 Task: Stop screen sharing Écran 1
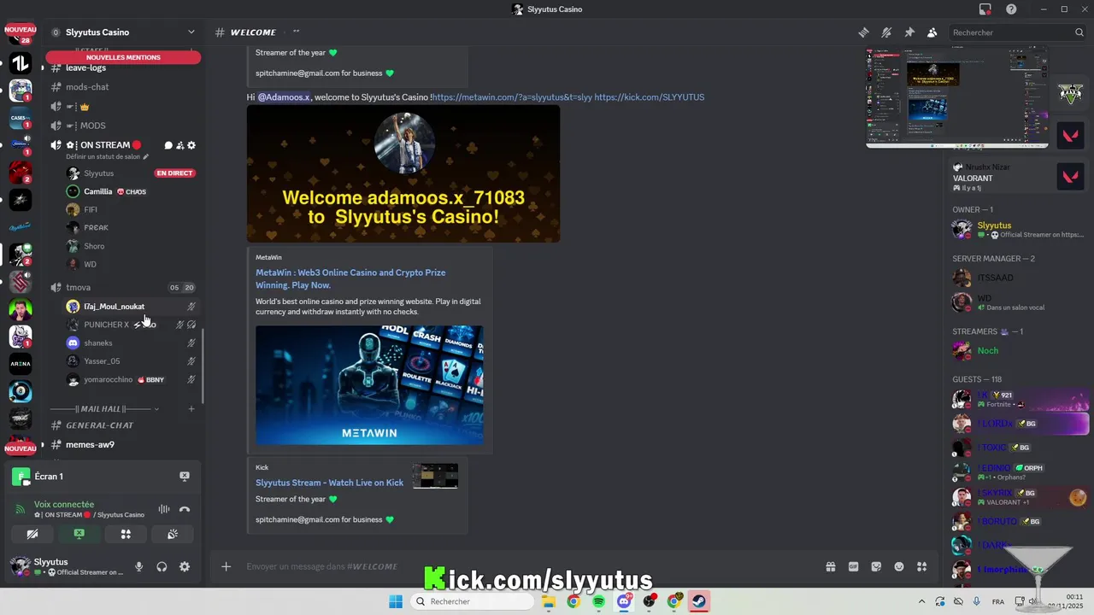184,476
